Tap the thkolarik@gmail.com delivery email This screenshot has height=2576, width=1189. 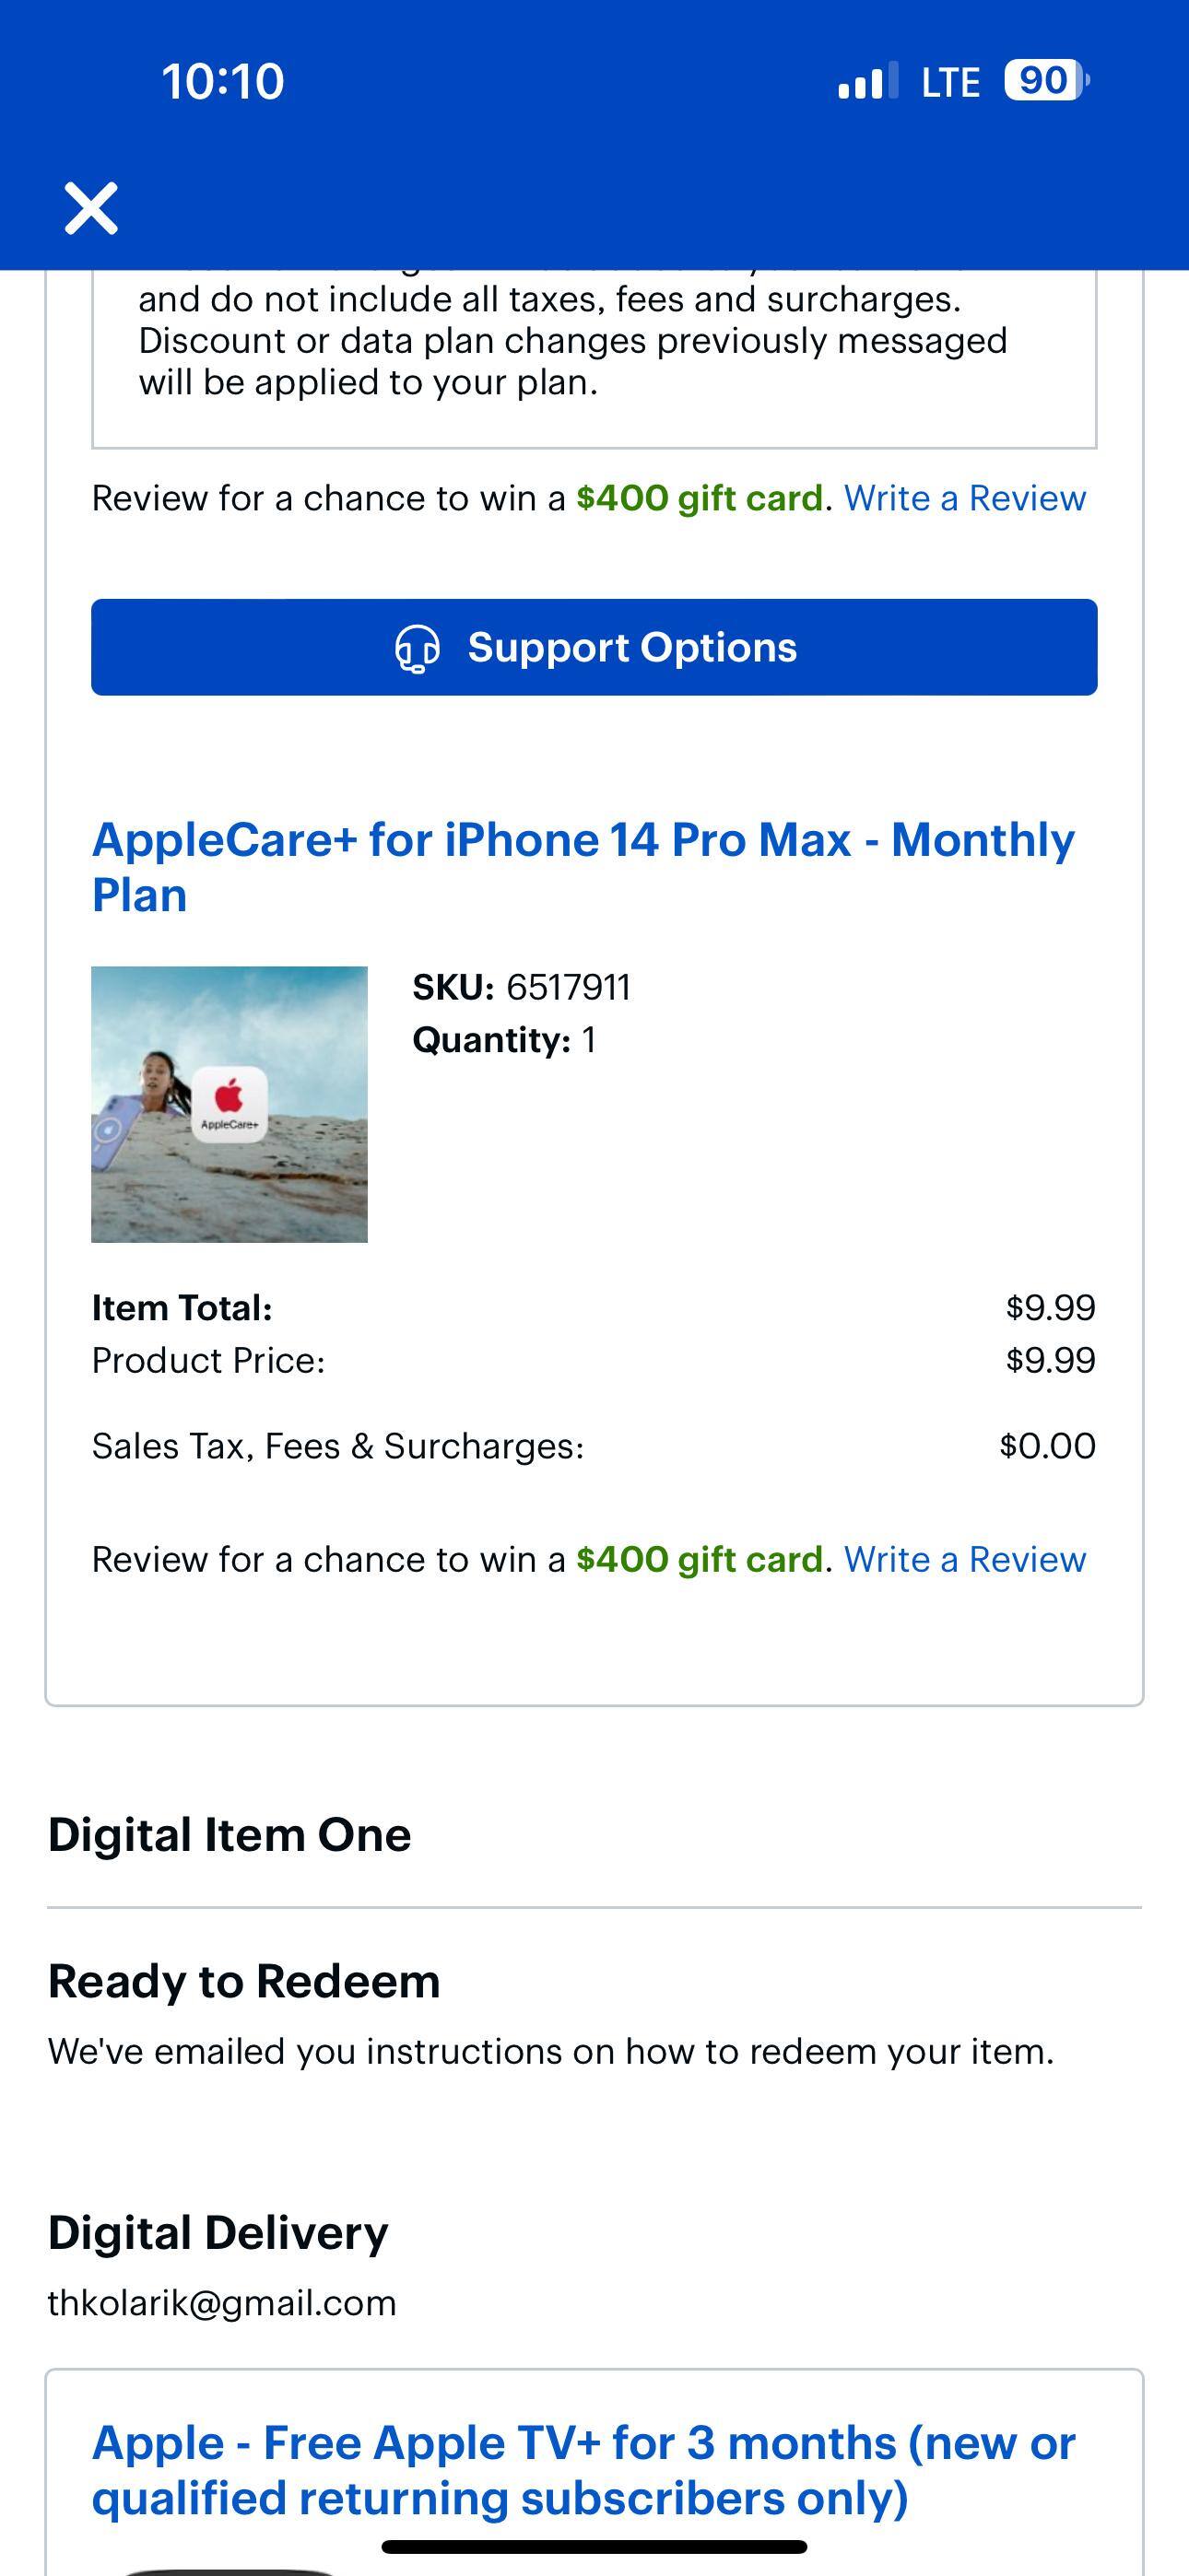222,2303
